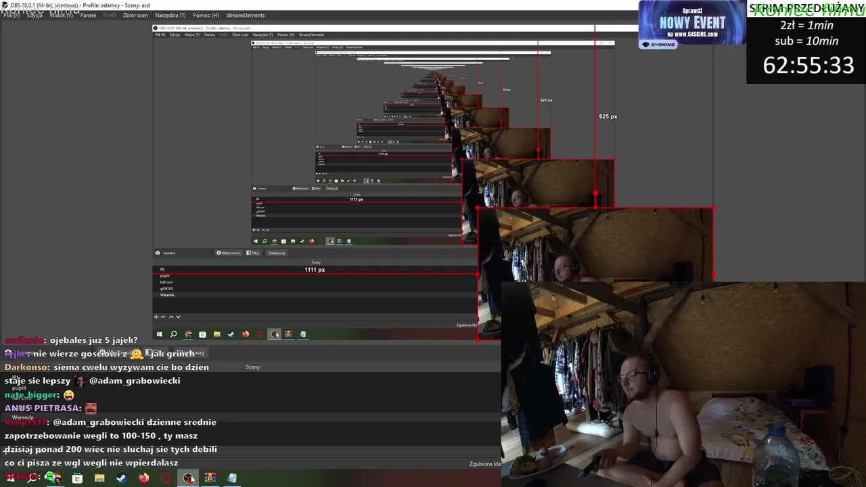Open the Zbiór scen menu in main OBS window
The image size is (866, 487).
(135, 15)
